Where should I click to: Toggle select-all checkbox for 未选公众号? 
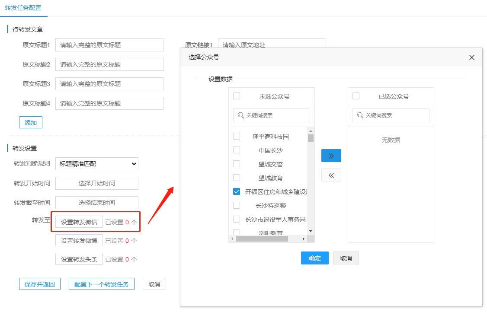(237, 96)
